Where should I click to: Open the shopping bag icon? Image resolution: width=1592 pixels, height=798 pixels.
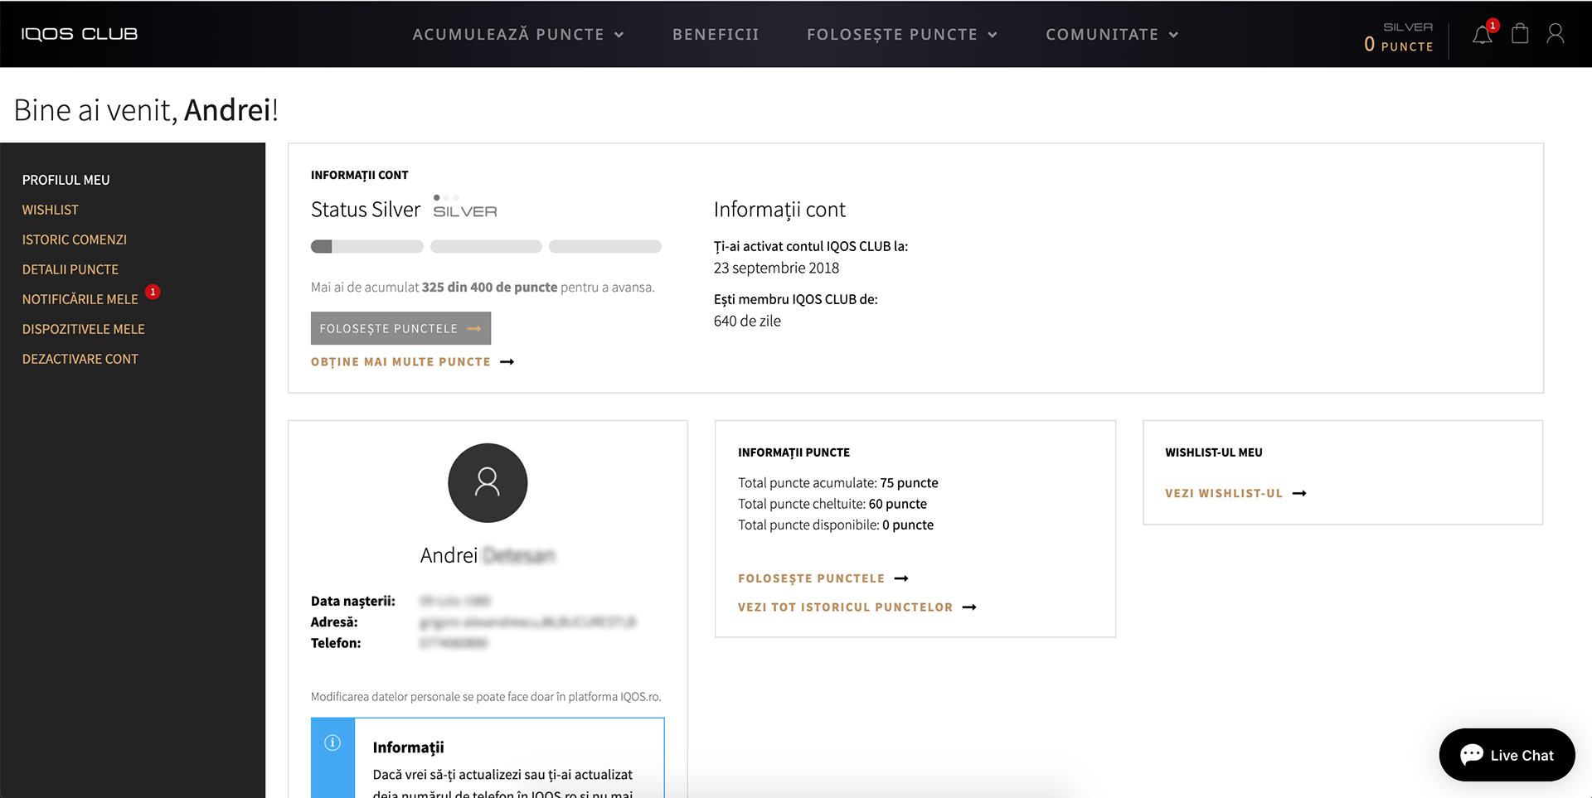[1520, 34]
